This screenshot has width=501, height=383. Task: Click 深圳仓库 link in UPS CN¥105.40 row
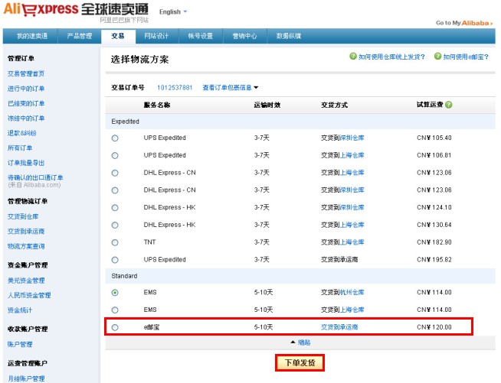tap(352, 138)
